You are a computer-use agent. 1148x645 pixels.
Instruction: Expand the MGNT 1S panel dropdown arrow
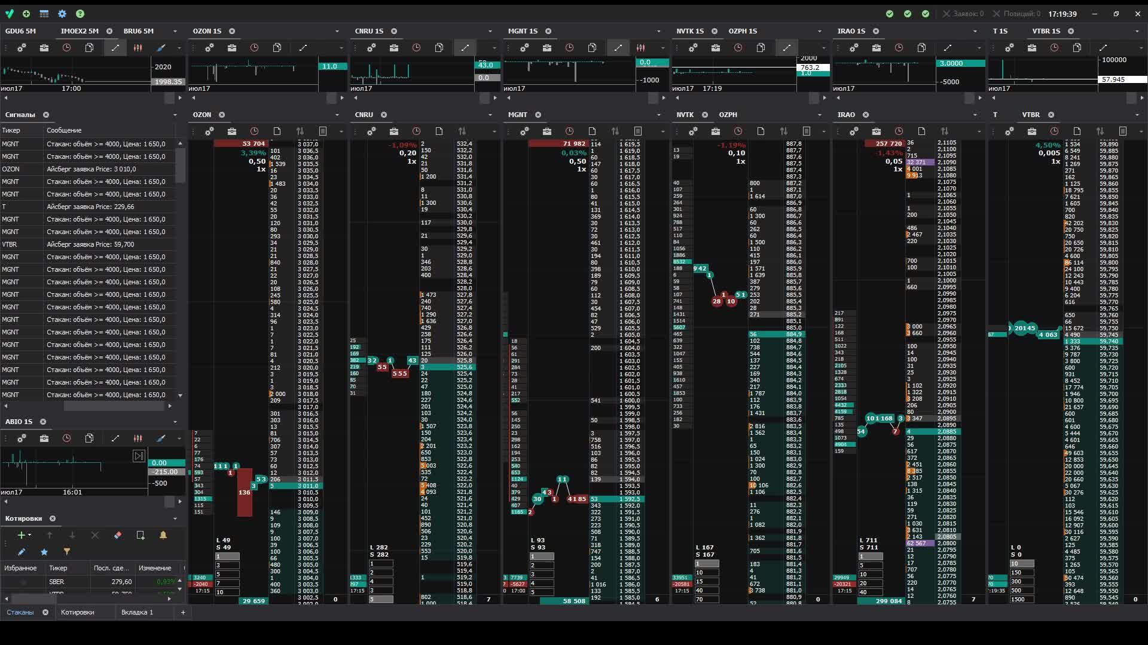(x=659, y=31)
